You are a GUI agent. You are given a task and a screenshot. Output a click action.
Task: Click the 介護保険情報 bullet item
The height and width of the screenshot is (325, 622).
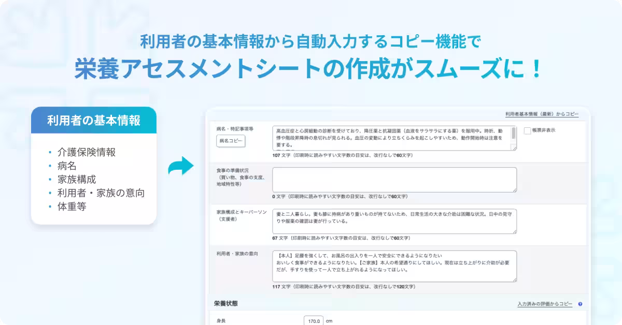click(x=87, y=152)
